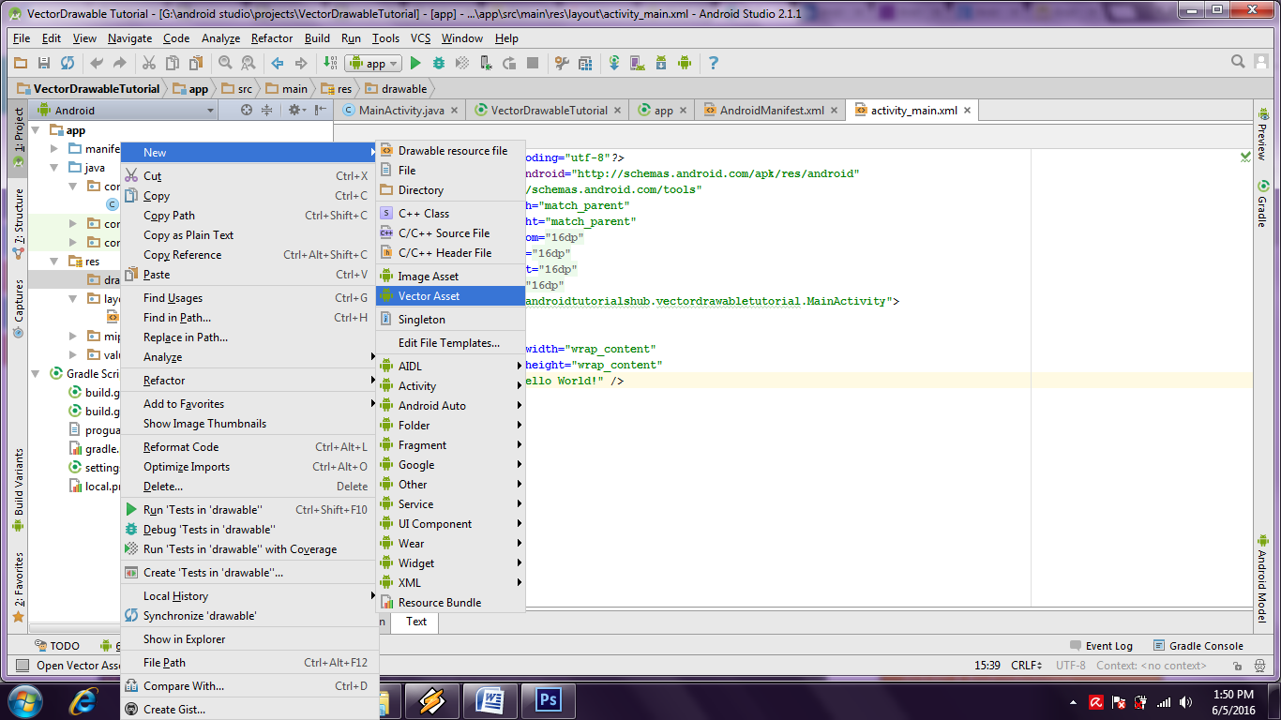Open the SDK Manager icon
The width and height of the screenshot is (1281, 720).
661,63
